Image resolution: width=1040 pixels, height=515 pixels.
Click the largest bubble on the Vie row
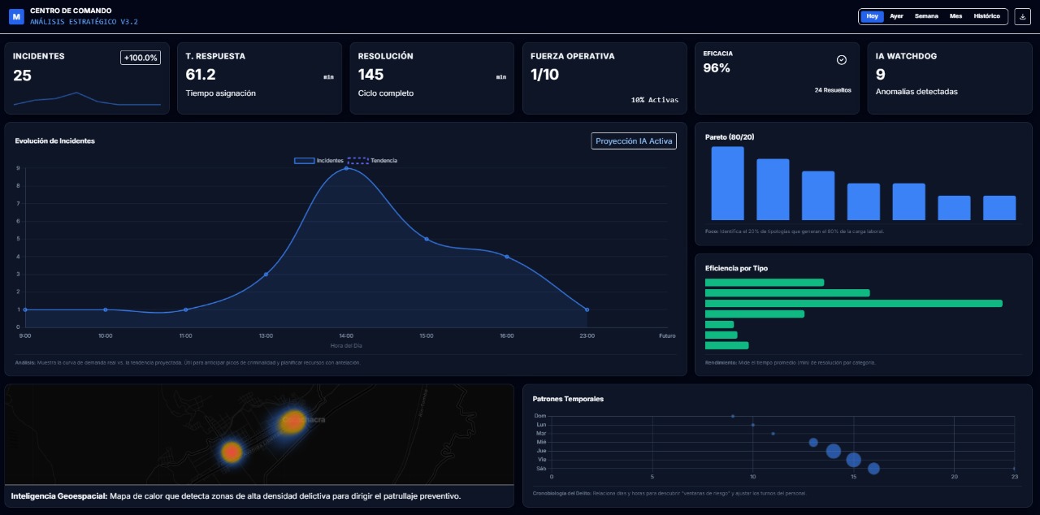coord(853,460)
